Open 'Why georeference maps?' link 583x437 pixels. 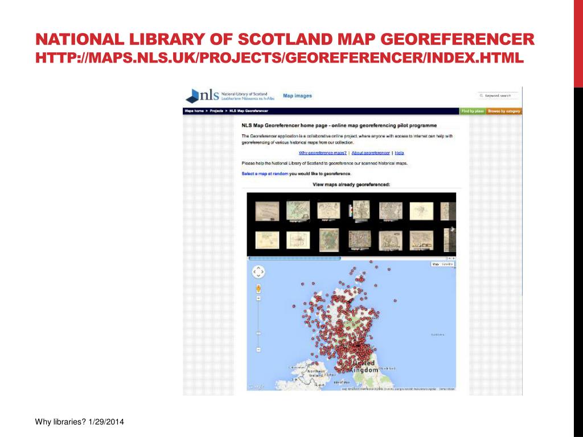[322, 152]
